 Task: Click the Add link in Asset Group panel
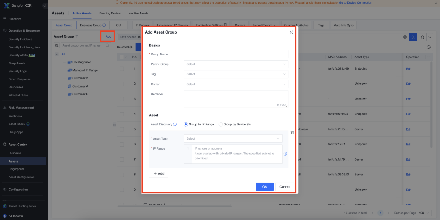pyautogui.click(x=108, y=36)
